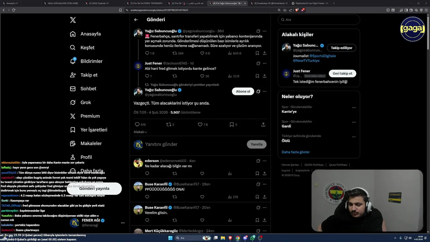Go back with the Gönderi arrow
The image size is (430, 242).
click(x=136, y=20)
